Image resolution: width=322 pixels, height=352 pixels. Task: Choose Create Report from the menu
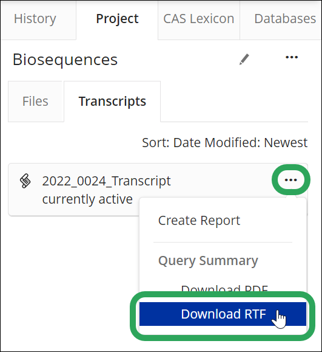[199, 221]
